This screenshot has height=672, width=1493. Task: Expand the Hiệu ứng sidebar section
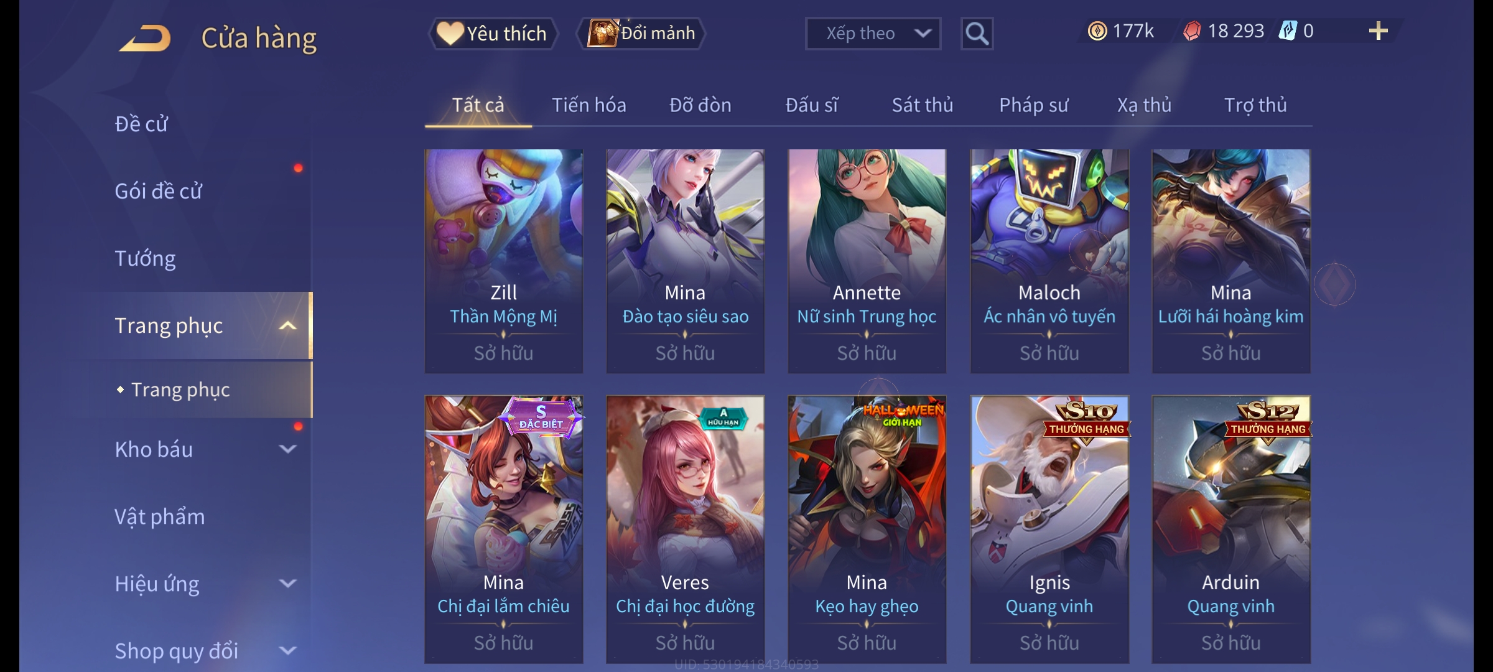(287, 584)
